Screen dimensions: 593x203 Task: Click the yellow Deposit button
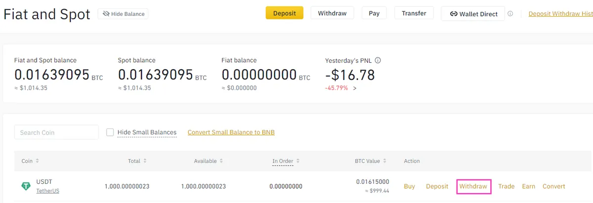point(284,13)
